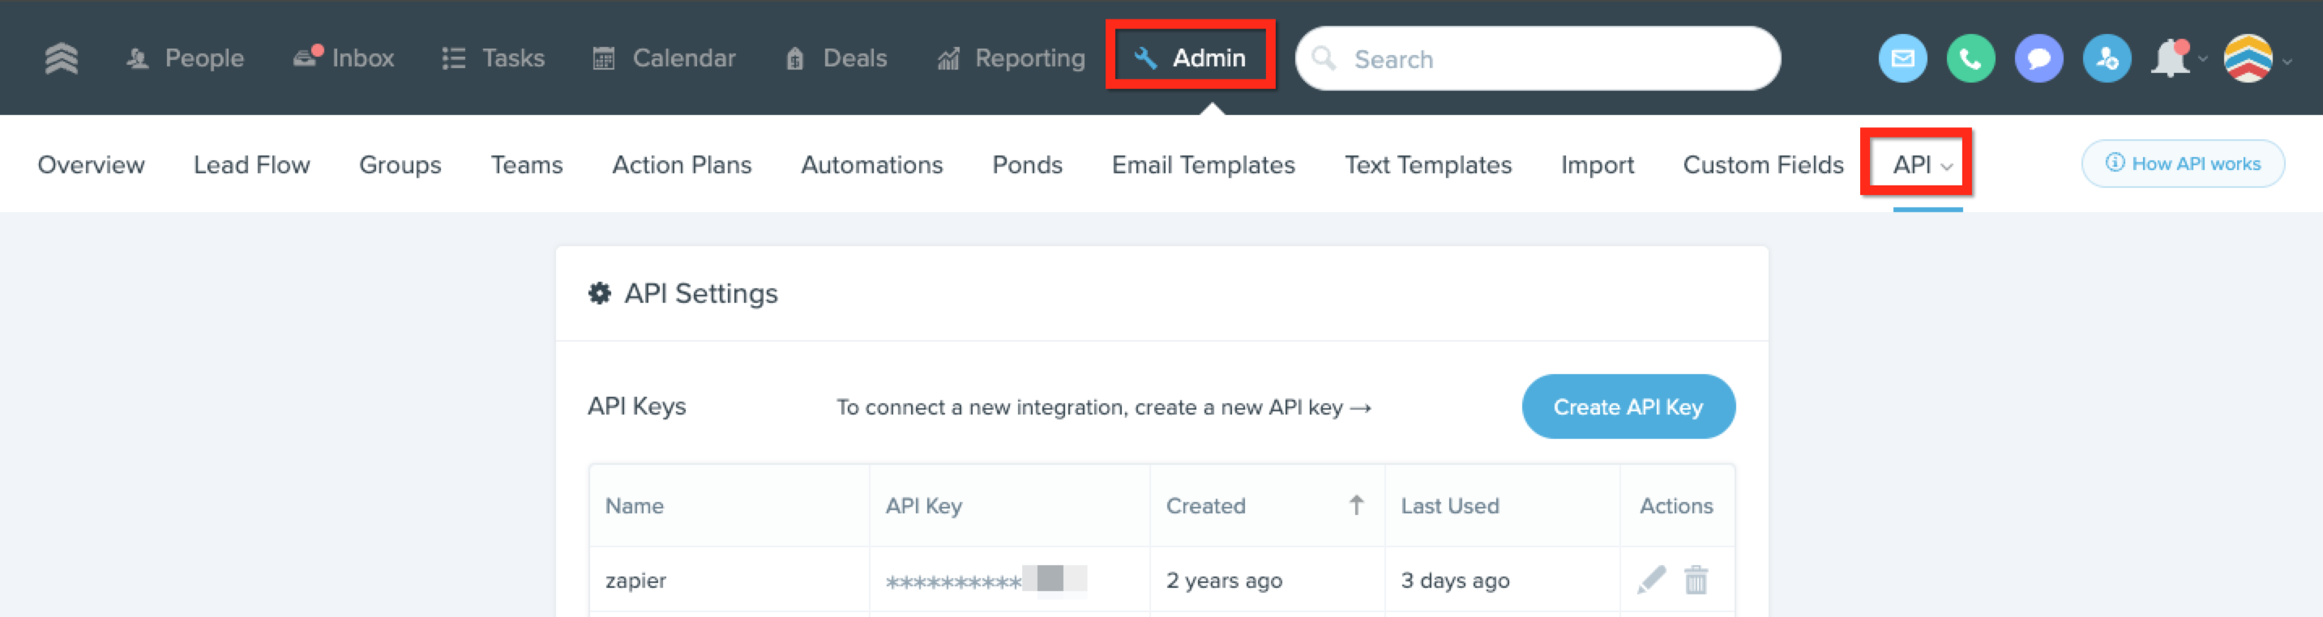Switch to the Overview tab
This screenshot has height=617, width=2323.
pyautogui.click(x=91, y=165)
